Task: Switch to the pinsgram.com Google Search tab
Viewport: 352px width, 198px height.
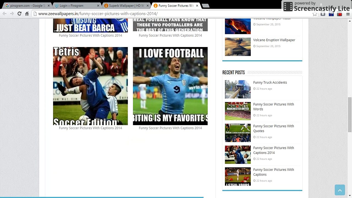Action: tap(26, 5)
